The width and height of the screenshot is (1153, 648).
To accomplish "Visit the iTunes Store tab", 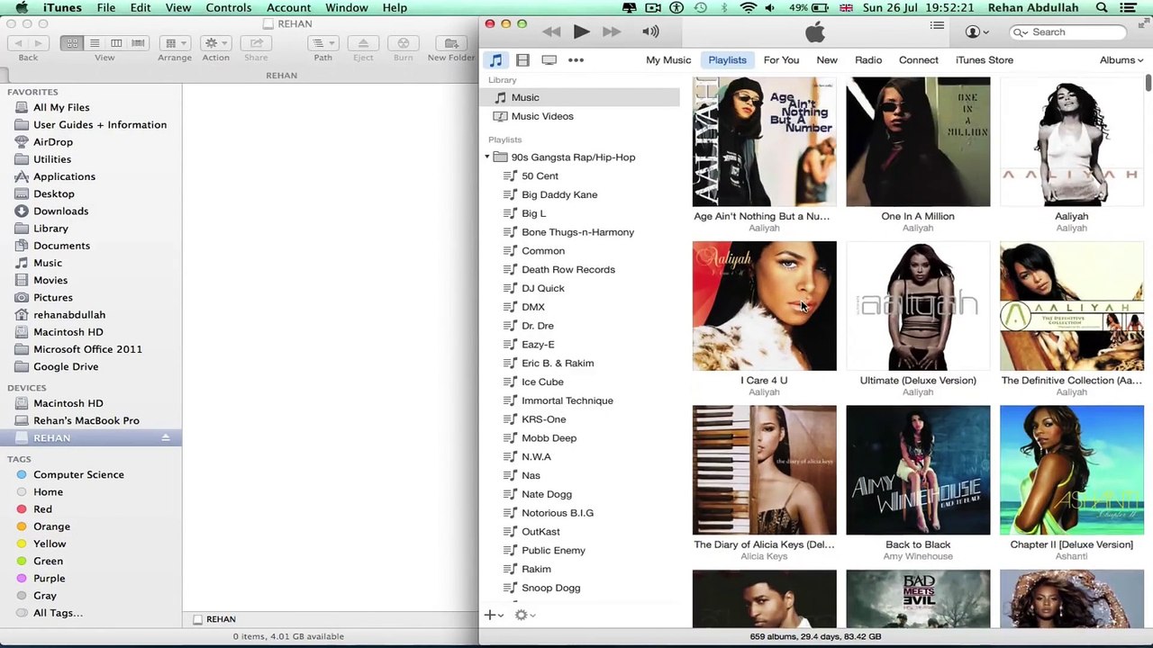I will point(985,60).
